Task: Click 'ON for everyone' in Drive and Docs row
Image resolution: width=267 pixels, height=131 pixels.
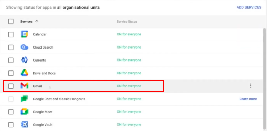Action: pyautogui.click(x=129, y=73)
